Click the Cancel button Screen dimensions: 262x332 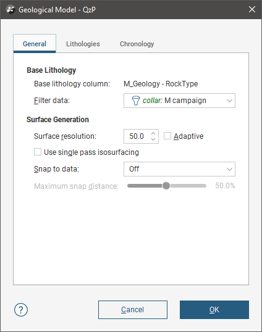(x=133, y=310)
